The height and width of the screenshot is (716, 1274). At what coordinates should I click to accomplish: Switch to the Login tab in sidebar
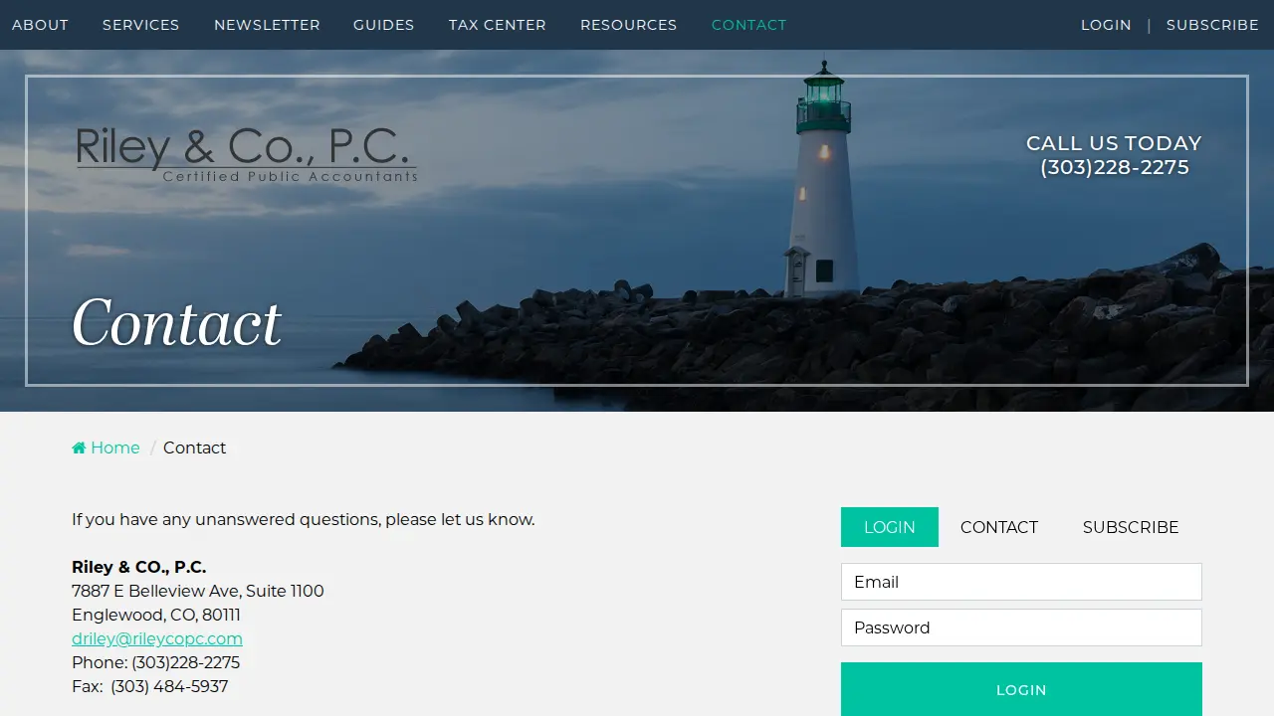click(x=890, y=527)
